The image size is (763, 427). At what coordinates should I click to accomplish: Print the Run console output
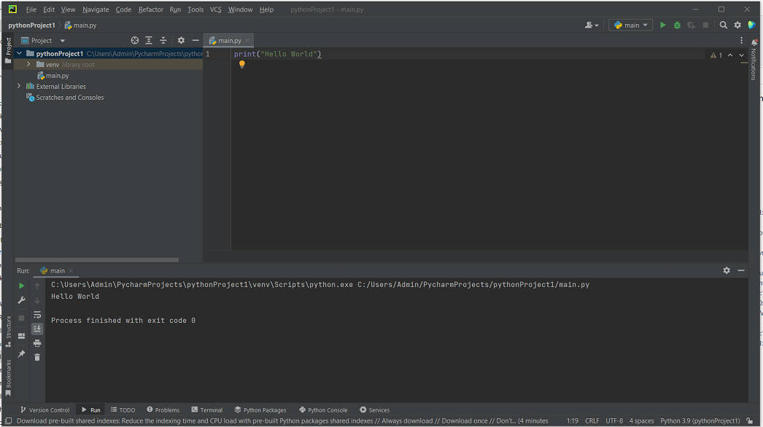pos(37,343)
